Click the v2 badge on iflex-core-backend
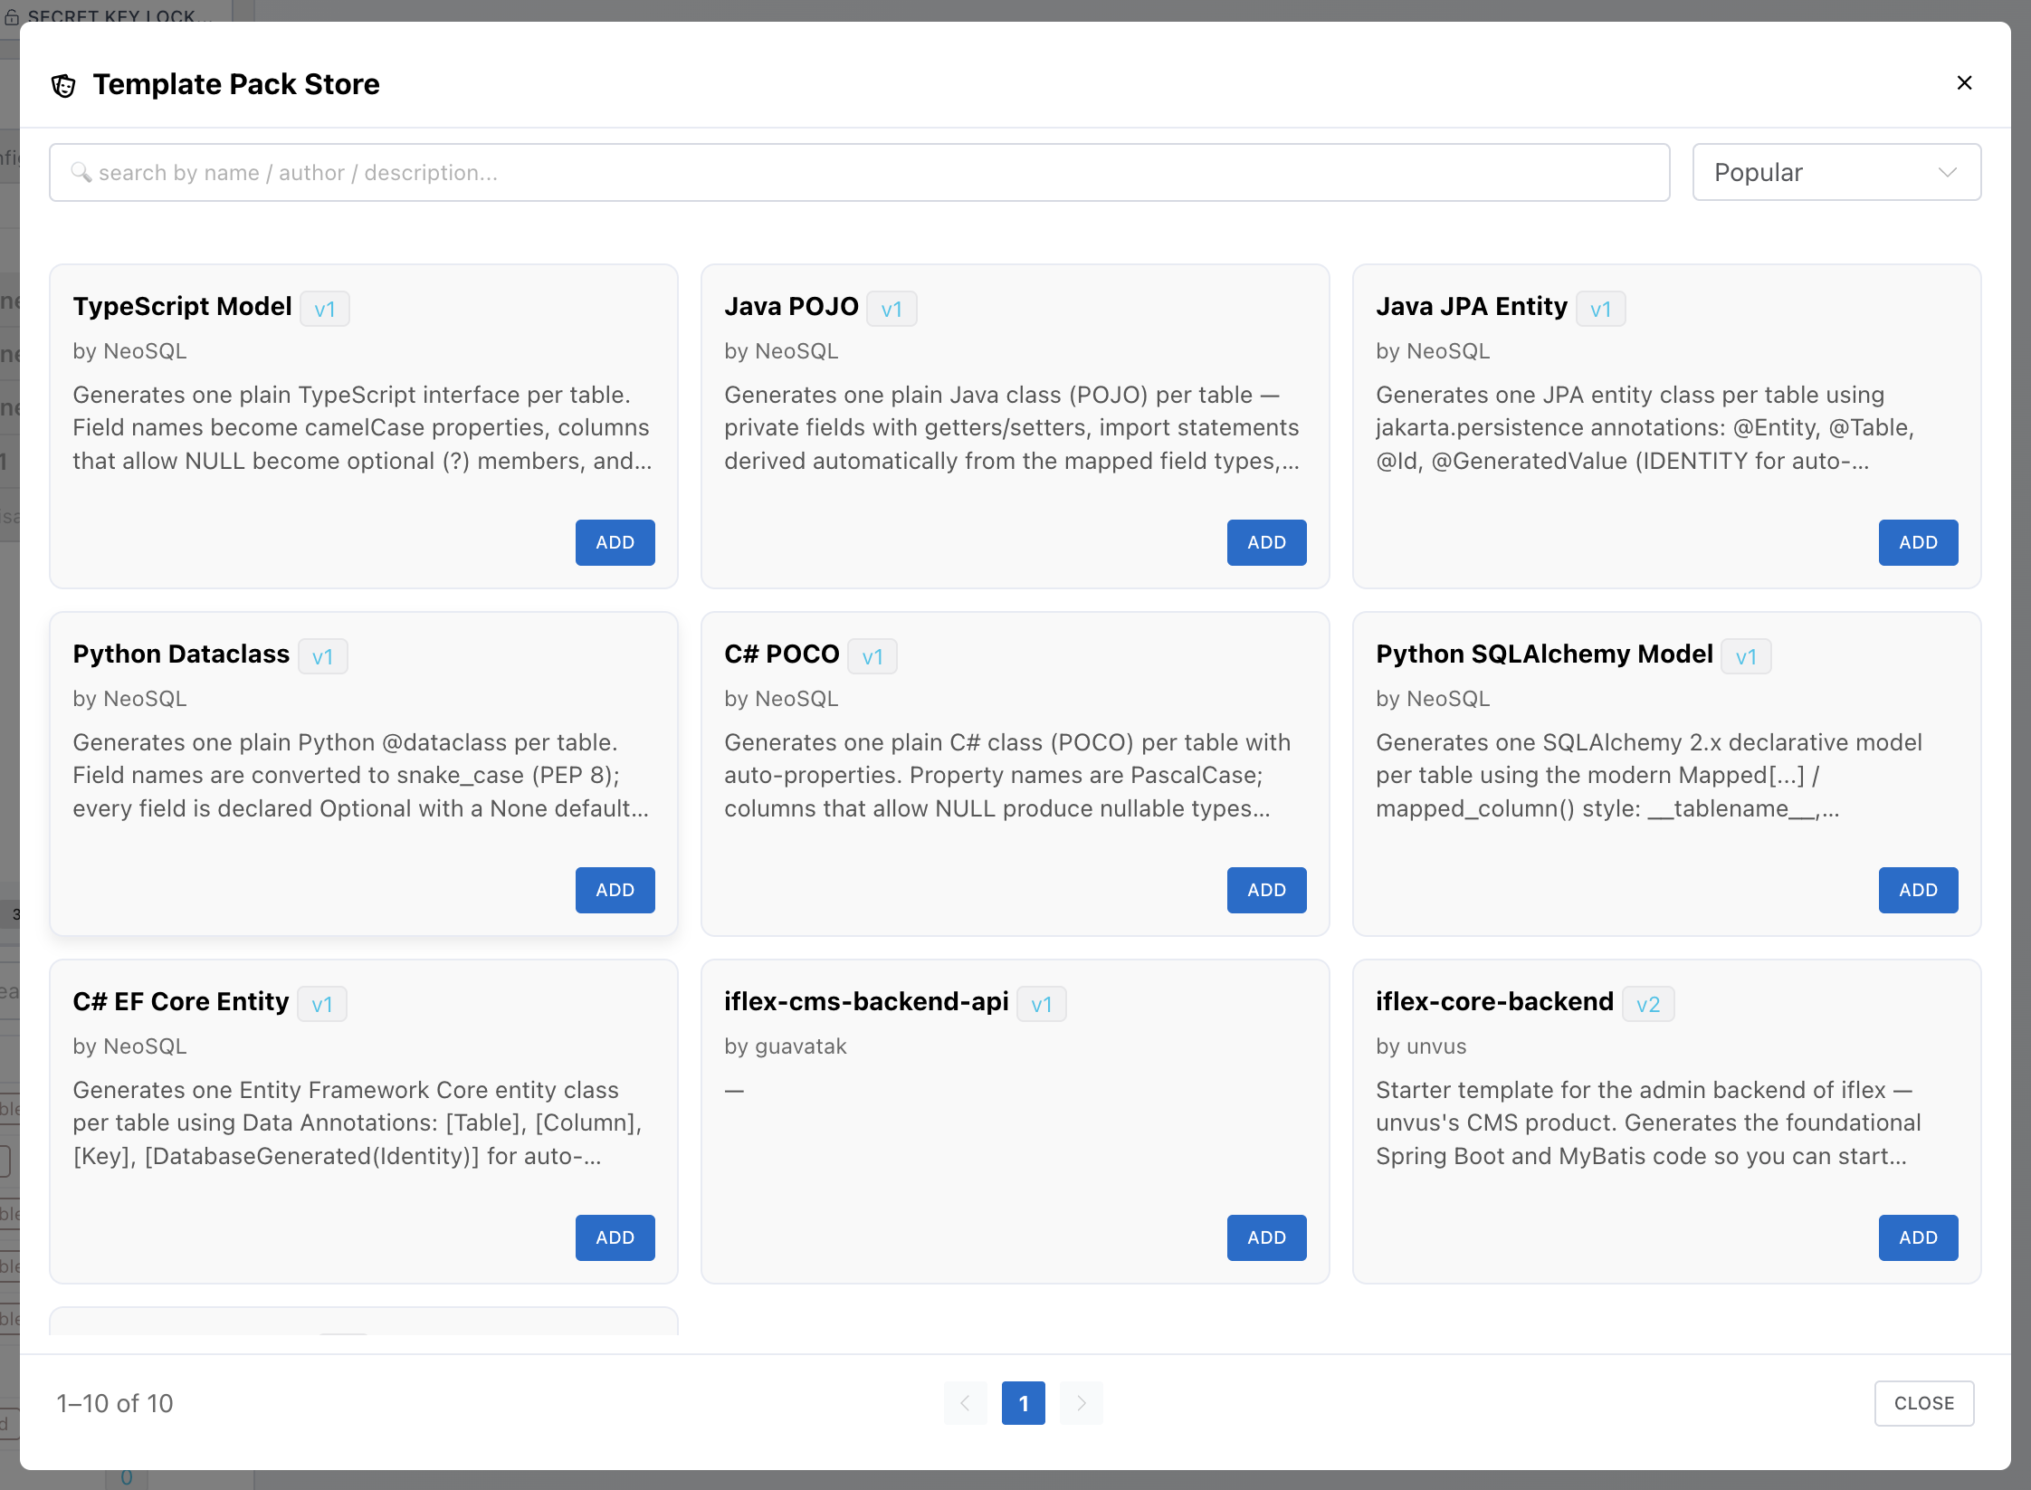Image resolution: width=2031 pixels, height=1490 pixels. pos(1648,1004)
